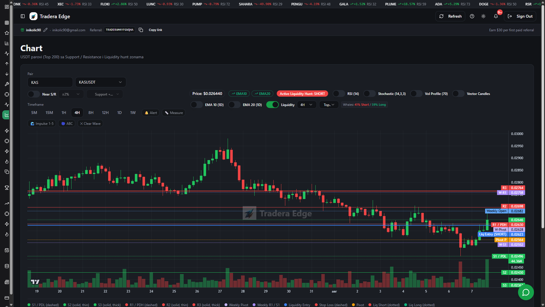Open the calendar icon in sidebar

coord(7,250)
